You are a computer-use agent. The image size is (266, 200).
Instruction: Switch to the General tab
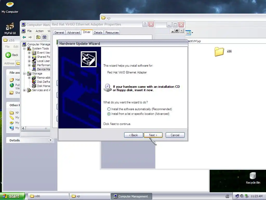point(59,33)
